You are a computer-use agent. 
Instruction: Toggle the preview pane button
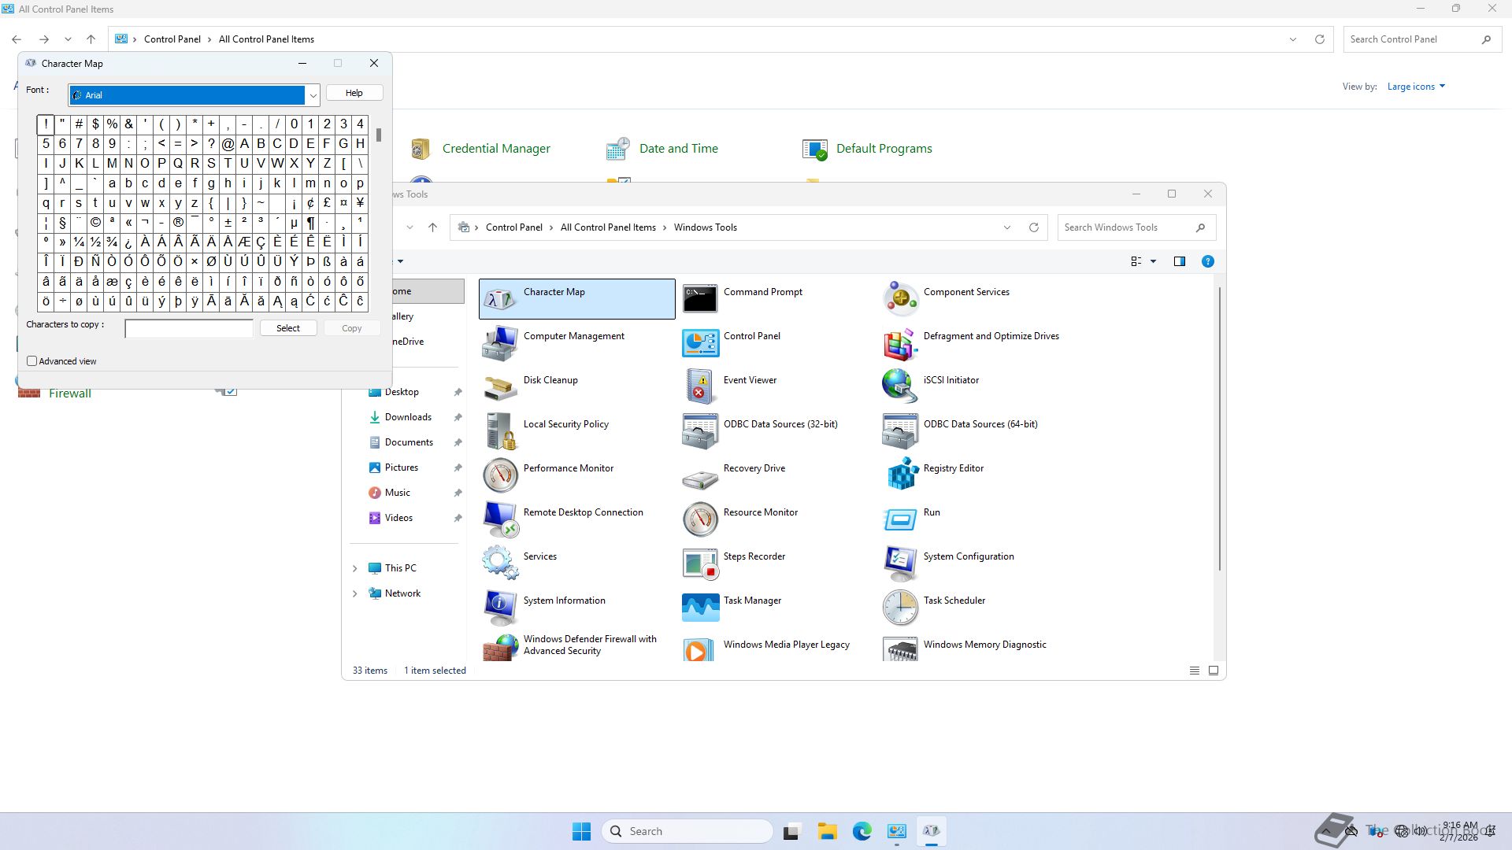pyautogui.click(x=1179, y=261)
